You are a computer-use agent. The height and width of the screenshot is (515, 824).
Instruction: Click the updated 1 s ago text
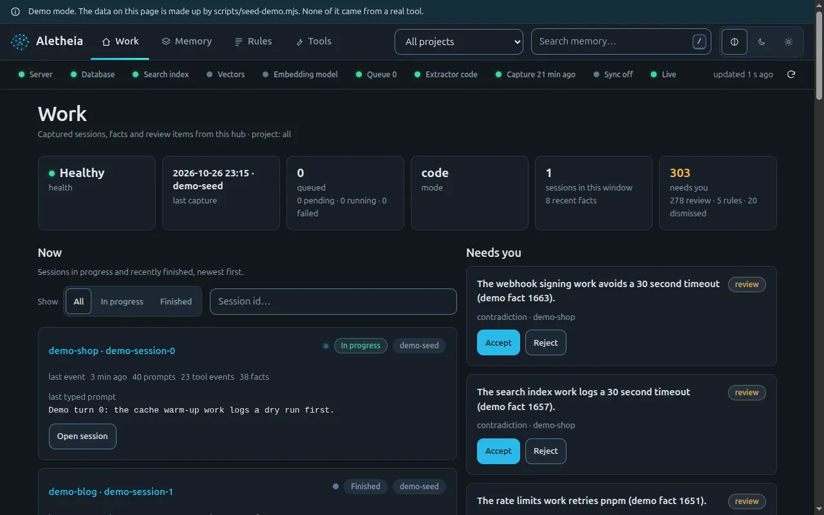[x=743, y=74]
